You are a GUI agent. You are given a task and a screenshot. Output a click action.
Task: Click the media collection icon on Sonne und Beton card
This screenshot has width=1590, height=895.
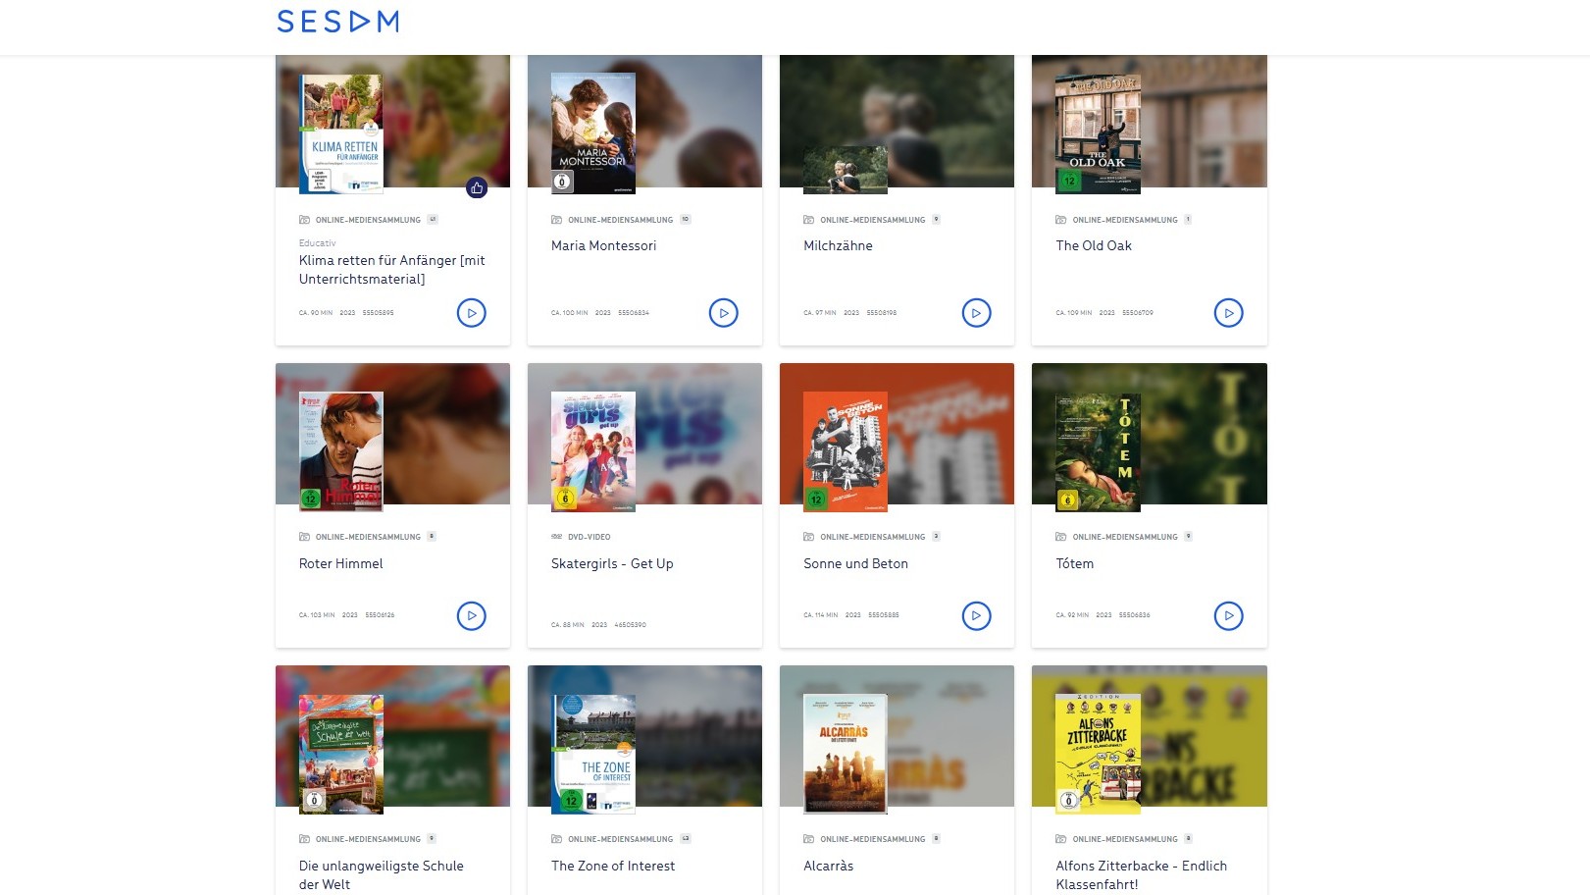[808, 537]
